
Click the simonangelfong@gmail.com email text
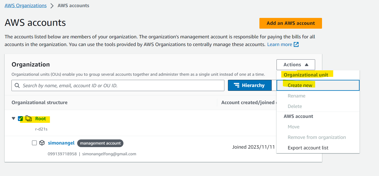tap(109, 154)
